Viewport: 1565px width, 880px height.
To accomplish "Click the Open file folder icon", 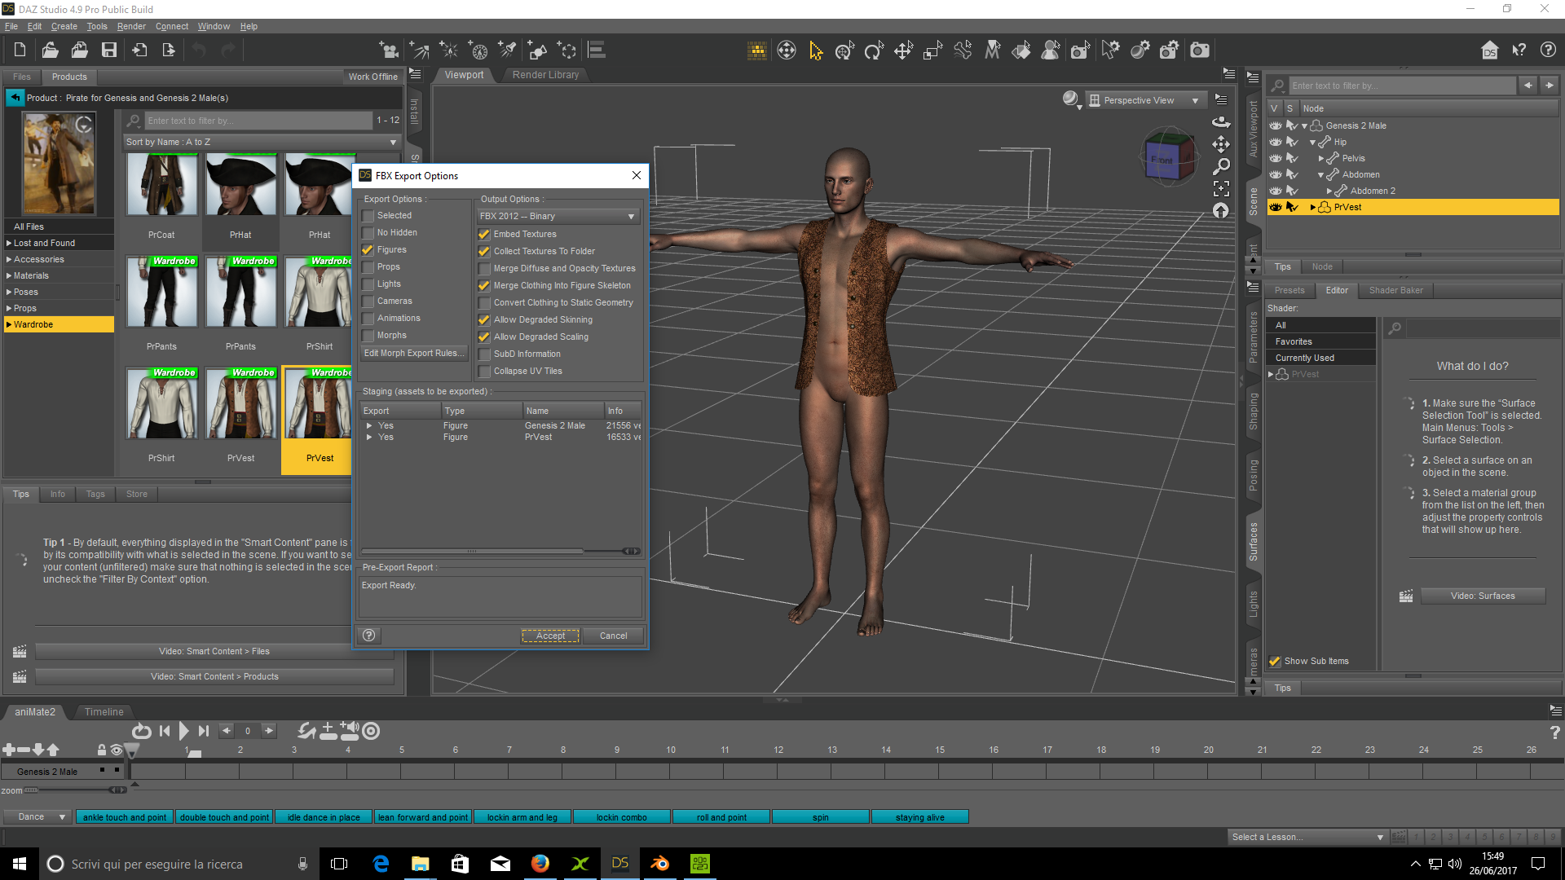I will pos(50,50).
